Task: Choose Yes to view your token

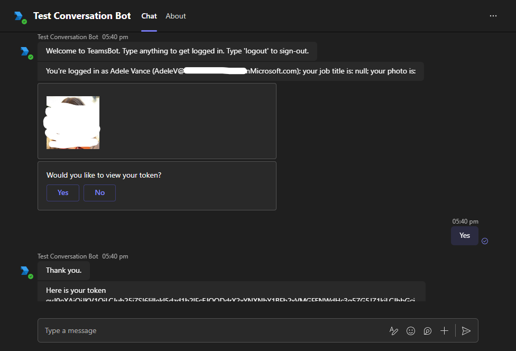Action: 63,193
